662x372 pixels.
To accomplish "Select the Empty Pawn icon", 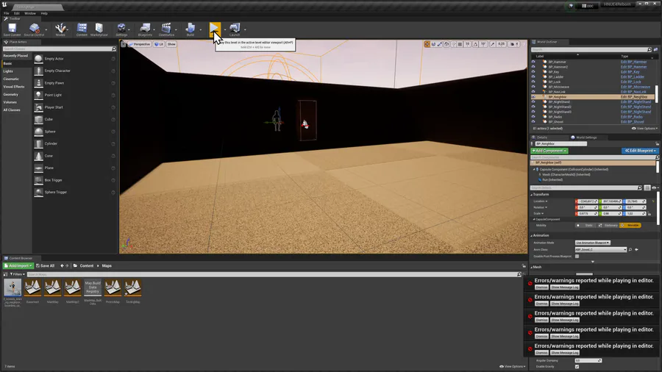I will click(38, 83).
